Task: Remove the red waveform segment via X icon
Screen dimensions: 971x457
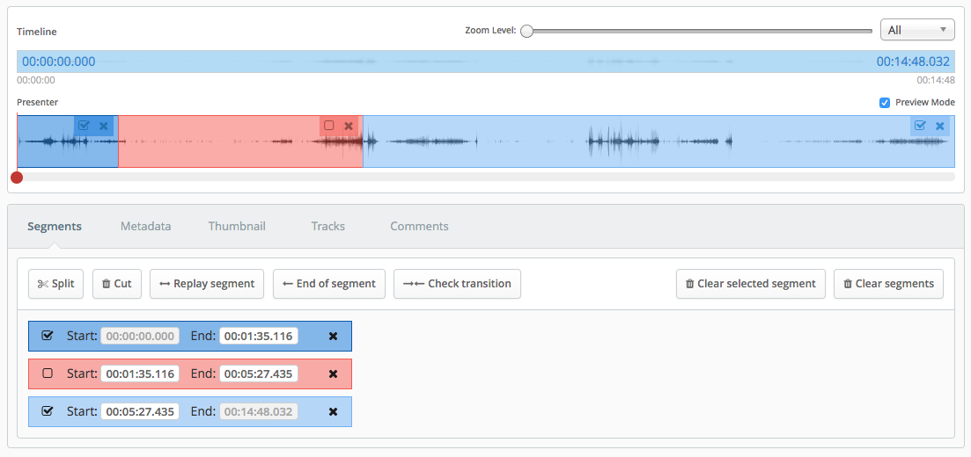Action: pyautogui.click(x=349, y=127)
